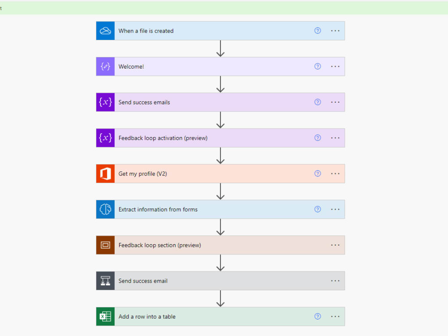Click the Excel icon on Add a row step
This screenshot has height=336, width=448.
coord(105,316)
